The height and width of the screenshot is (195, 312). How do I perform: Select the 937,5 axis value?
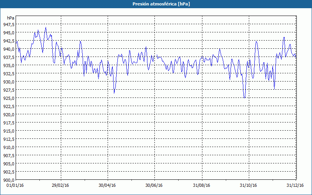pyautogui.click(x=9, y=57)
